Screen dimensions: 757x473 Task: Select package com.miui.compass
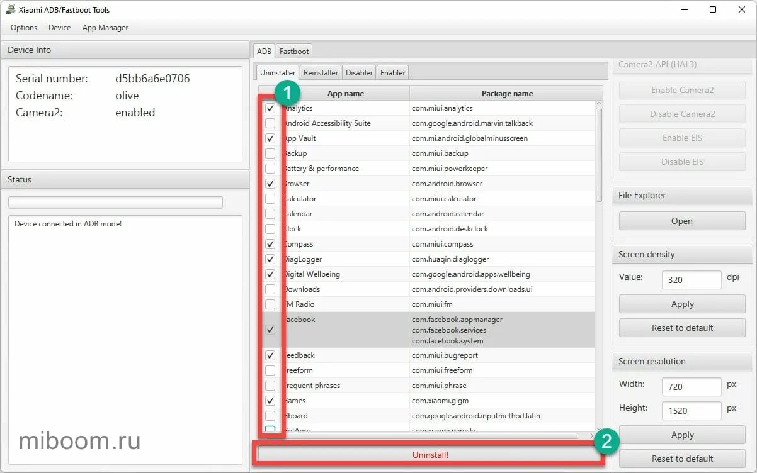443,244
